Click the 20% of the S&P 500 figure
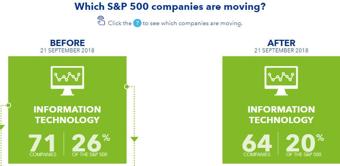The image size is (340, 166). tap(305, 145)
